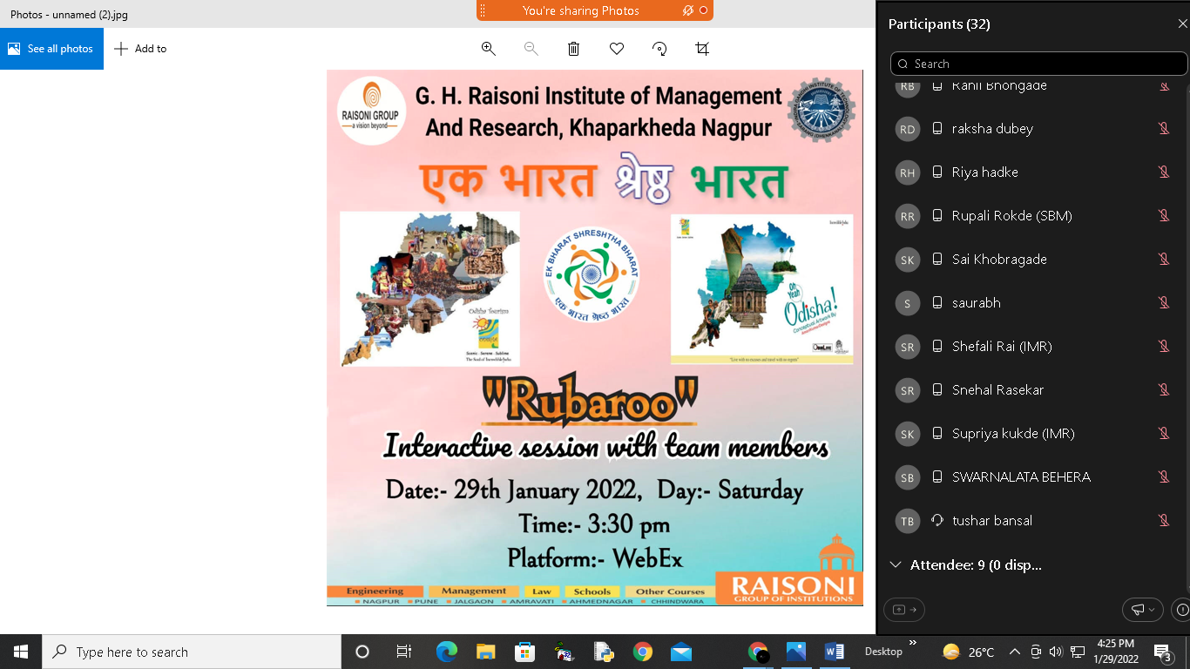Click device icon beside Riya hadke

click(937, 172)
